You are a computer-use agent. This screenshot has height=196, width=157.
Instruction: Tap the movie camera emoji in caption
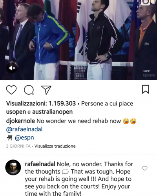pyautogui.click(x=9, y=137)
